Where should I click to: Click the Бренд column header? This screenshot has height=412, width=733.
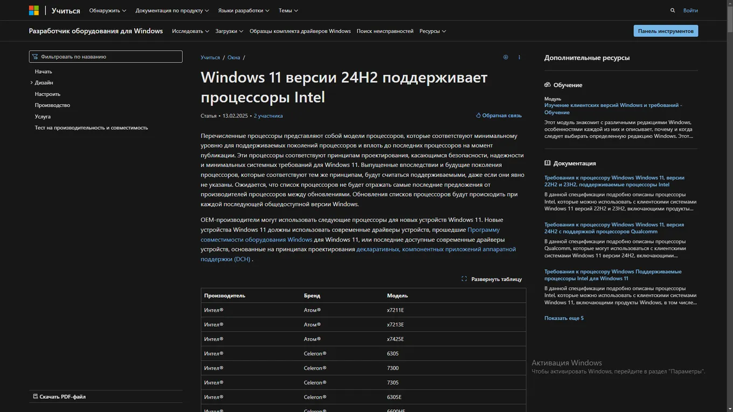[x=312, y=296]
